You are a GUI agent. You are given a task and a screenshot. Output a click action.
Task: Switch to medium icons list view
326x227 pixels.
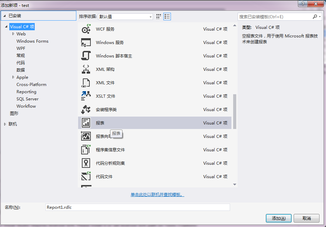coord(167,17)
